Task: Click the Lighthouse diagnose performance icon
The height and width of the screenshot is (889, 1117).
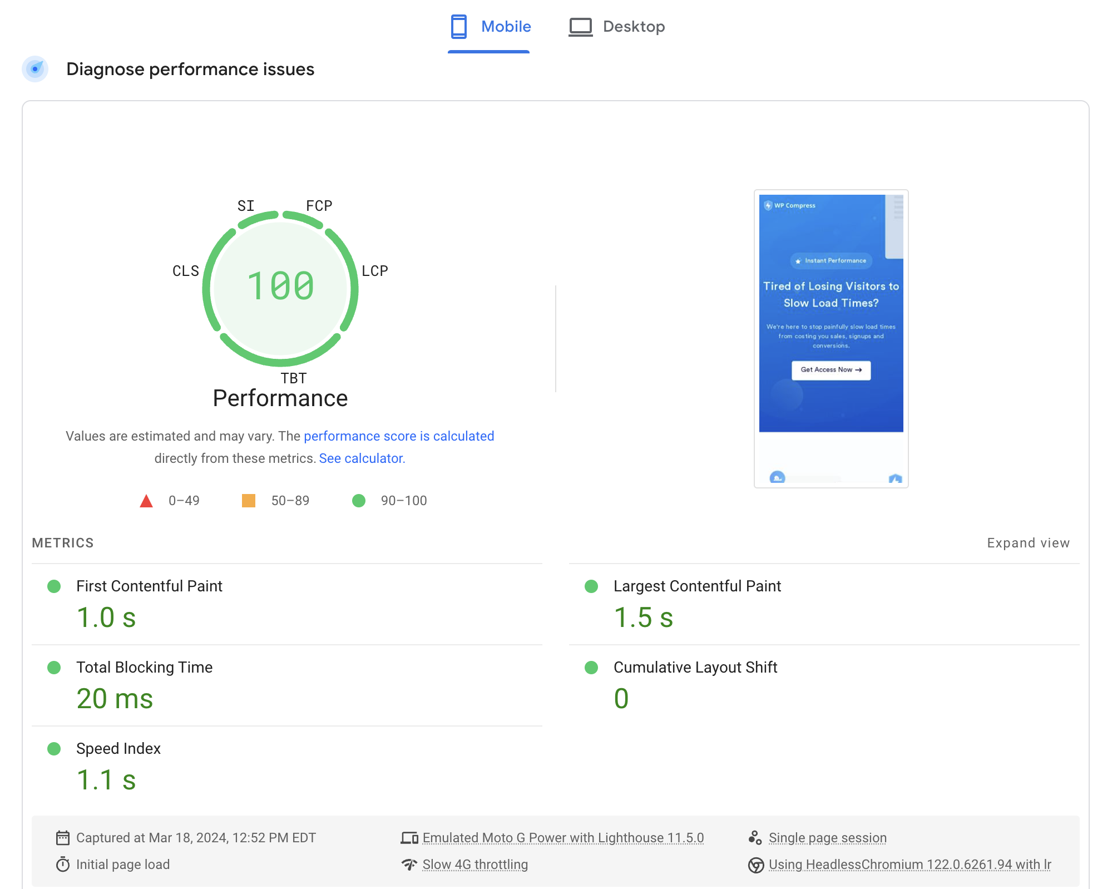Action: click(35, 69)
